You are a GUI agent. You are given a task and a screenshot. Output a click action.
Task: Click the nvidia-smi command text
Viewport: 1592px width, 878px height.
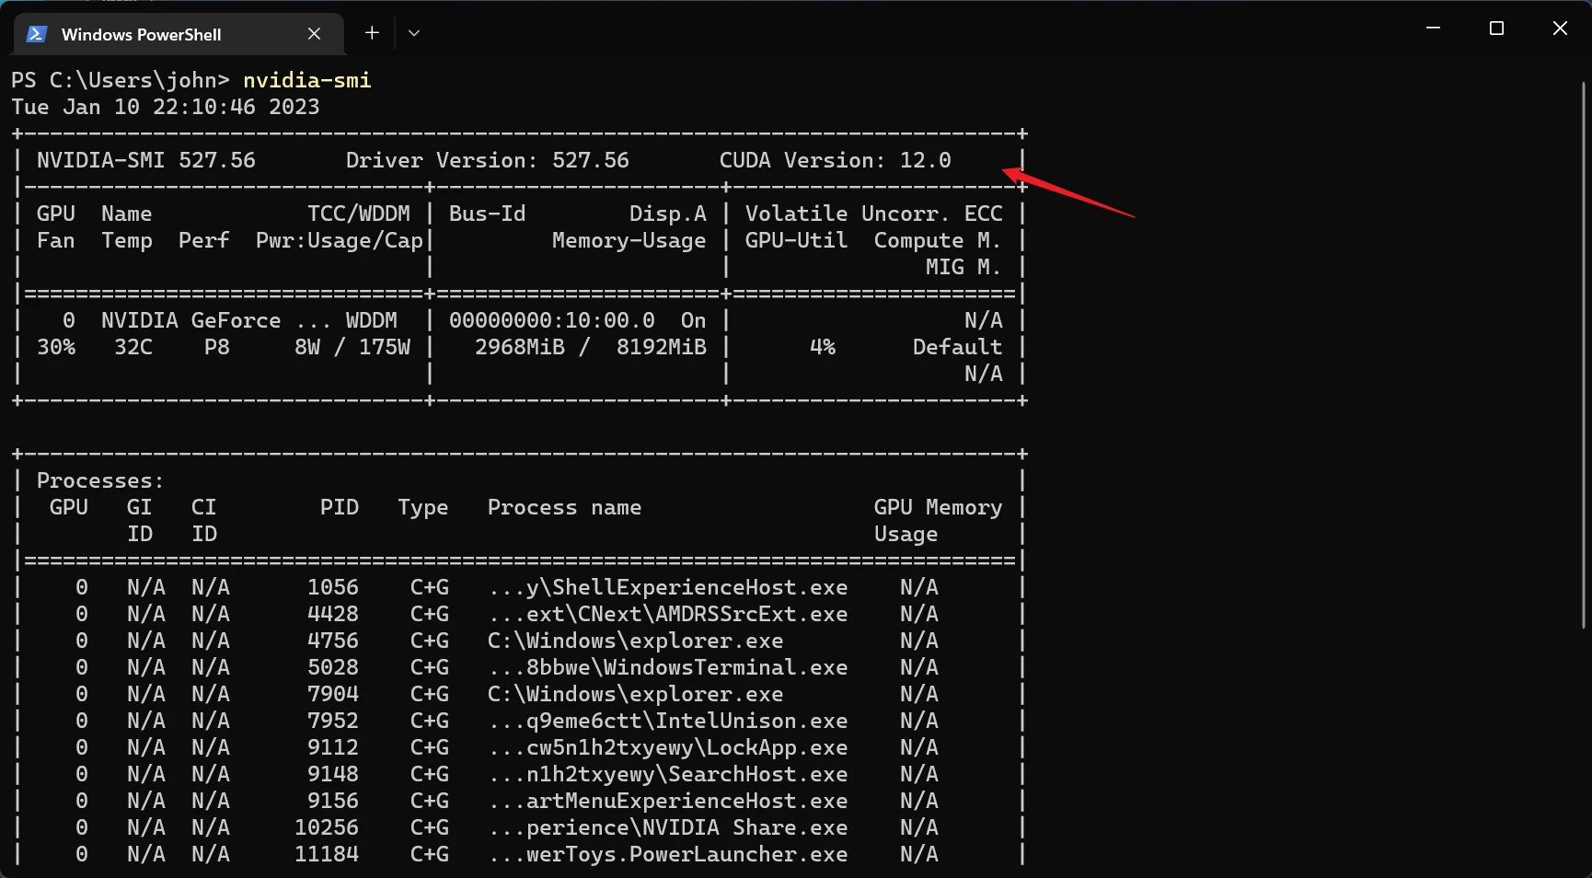(x=307, y=80)
